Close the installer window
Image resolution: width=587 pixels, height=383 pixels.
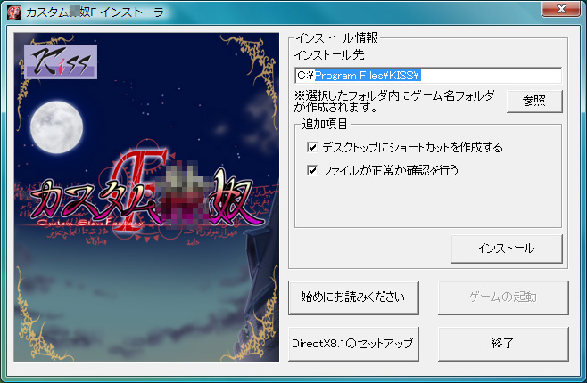[561, 9]
